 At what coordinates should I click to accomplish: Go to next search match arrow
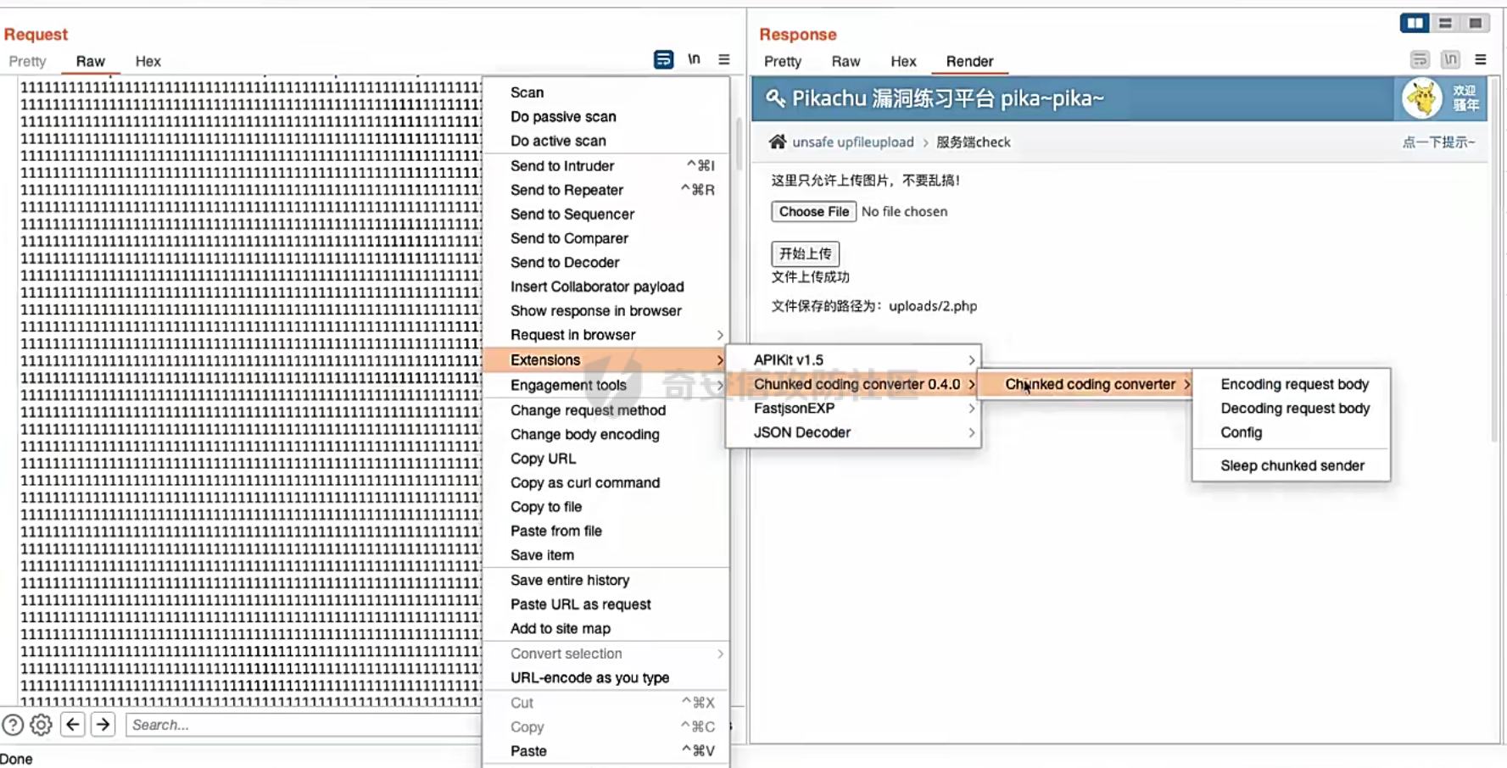pos(103,725)
